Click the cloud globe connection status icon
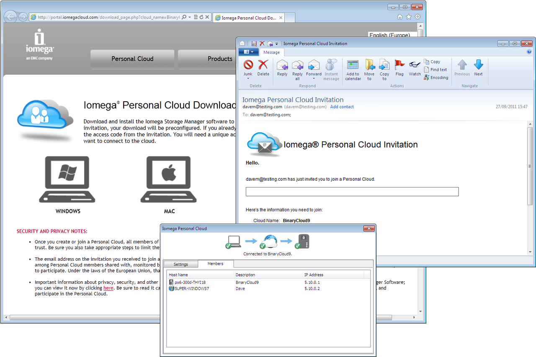536x357 pixels. click(x=268, y=241)
